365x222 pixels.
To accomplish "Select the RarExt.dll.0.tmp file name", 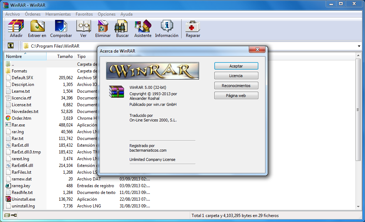I will 26,152.
